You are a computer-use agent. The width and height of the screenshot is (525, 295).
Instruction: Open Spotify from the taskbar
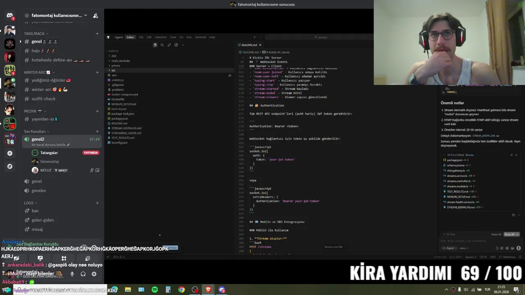click(155, 290)
